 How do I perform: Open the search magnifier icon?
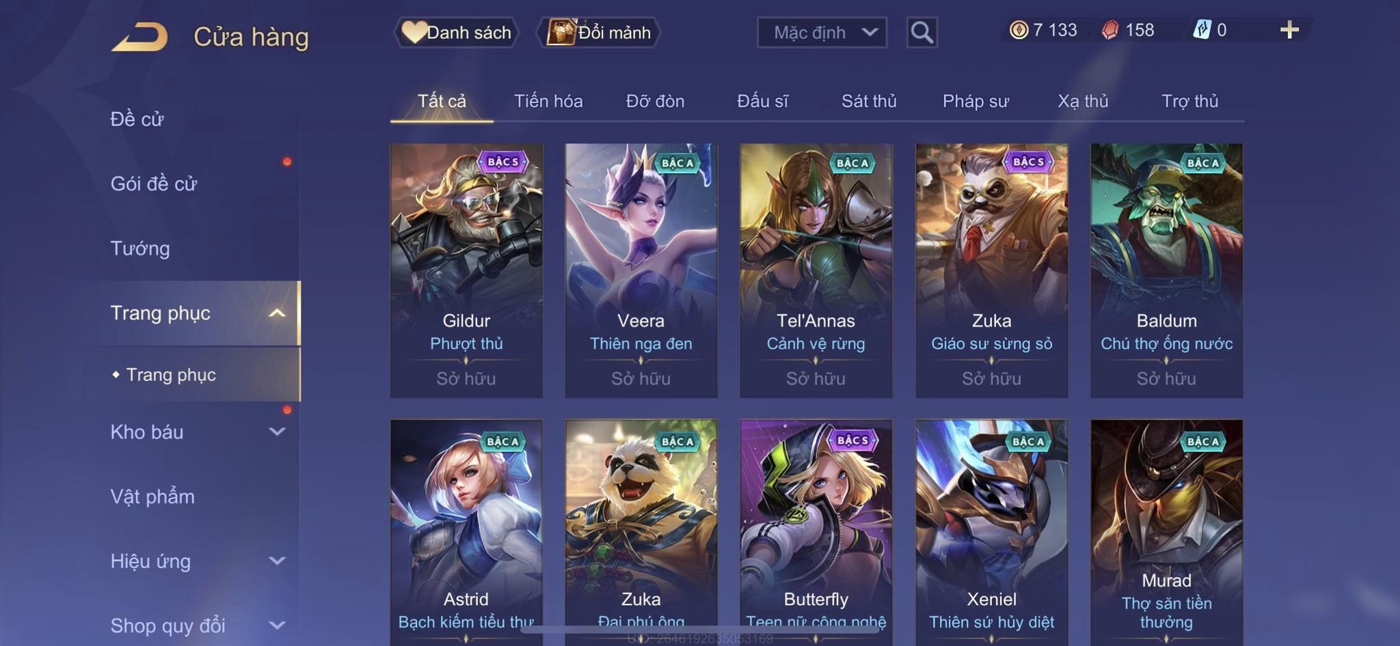click(921, 32)
